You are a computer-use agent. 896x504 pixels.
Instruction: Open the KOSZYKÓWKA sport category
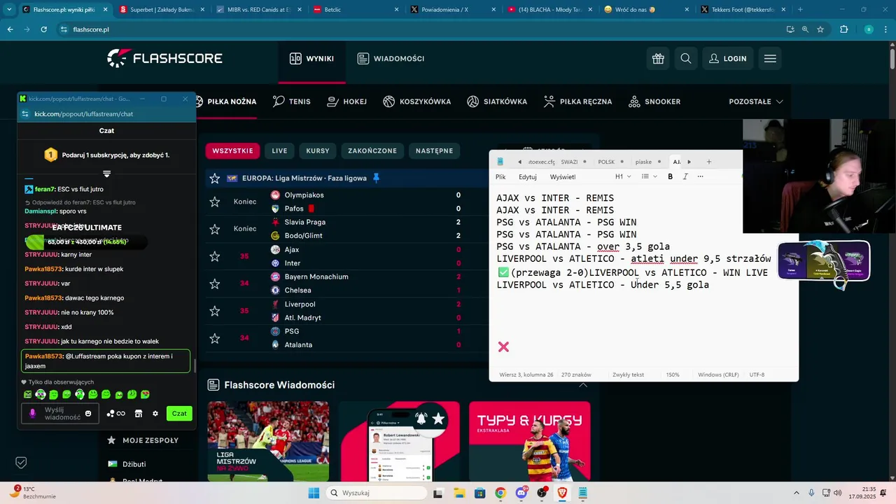pos(417,101)
